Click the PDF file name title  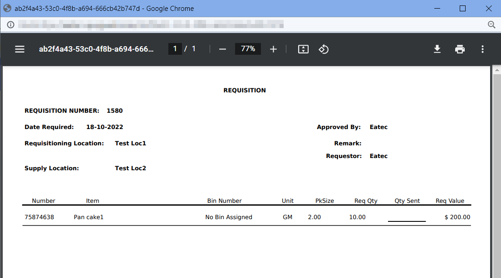[96, 49]
